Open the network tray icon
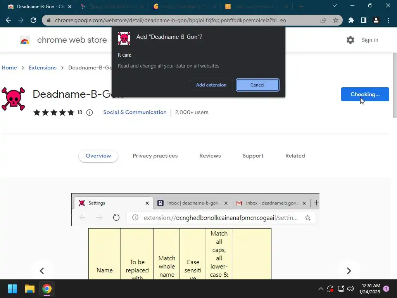This screenshot has width=397, height=298. point(341,289)
